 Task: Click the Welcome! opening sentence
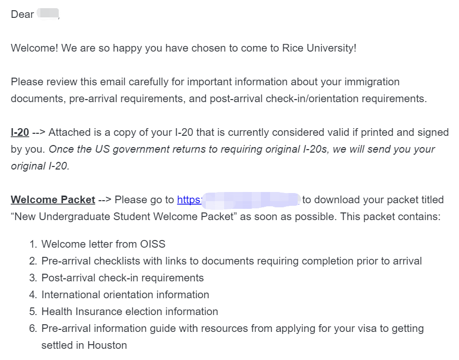pyautogui.click(x=183, y=48)
